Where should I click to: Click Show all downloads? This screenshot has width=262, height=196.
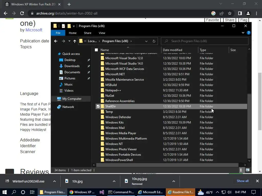click(x=243, y=181)
